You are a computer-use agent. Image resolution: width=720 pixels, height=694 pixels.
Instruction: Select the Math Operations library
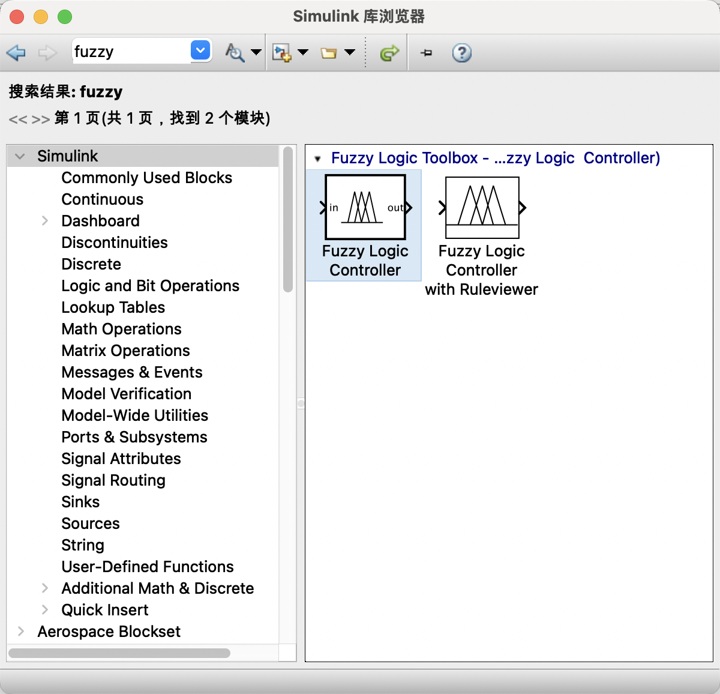(122, 329)
